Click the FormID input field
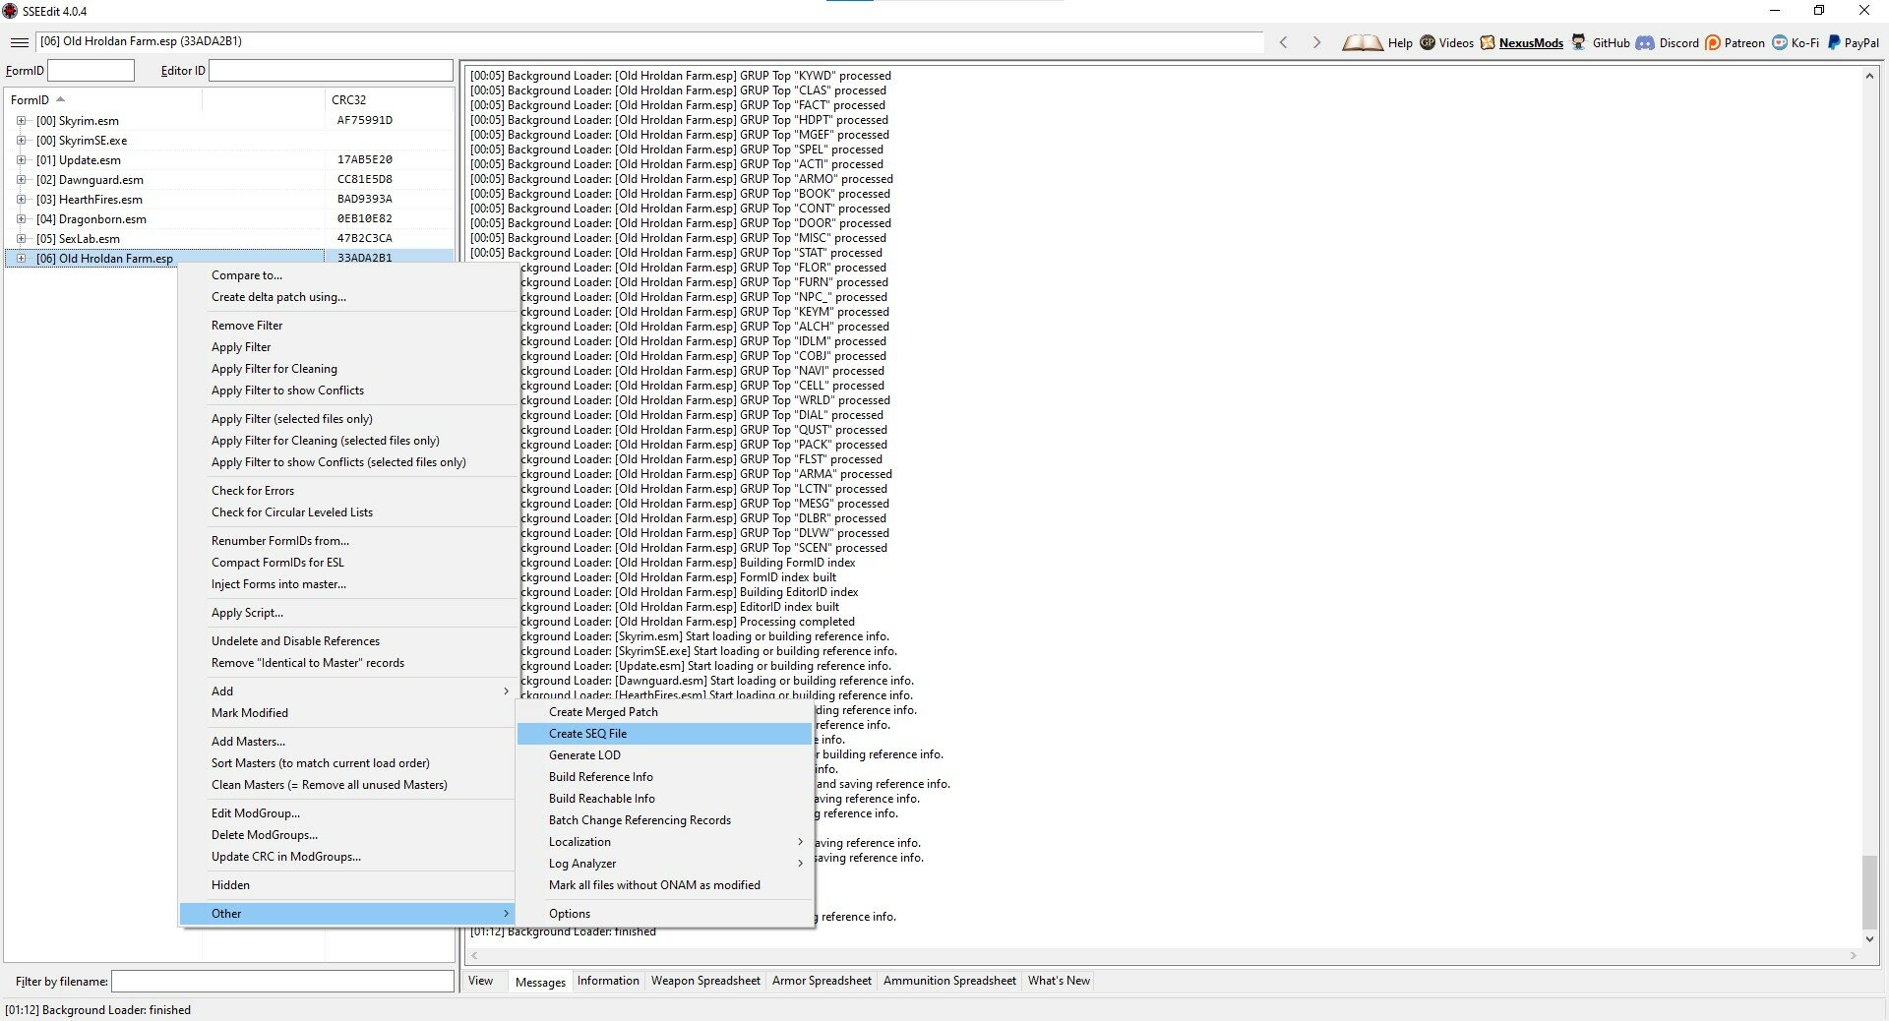Image resolution: width=1889 pixels, height=1021 pixels. point(91,71)
